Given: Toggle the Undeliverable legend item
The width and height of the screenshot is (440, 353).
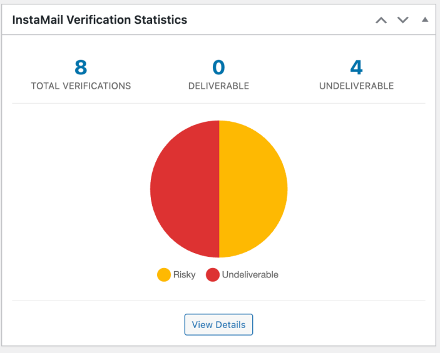Looking at the screenshot, I should point(242,274).
